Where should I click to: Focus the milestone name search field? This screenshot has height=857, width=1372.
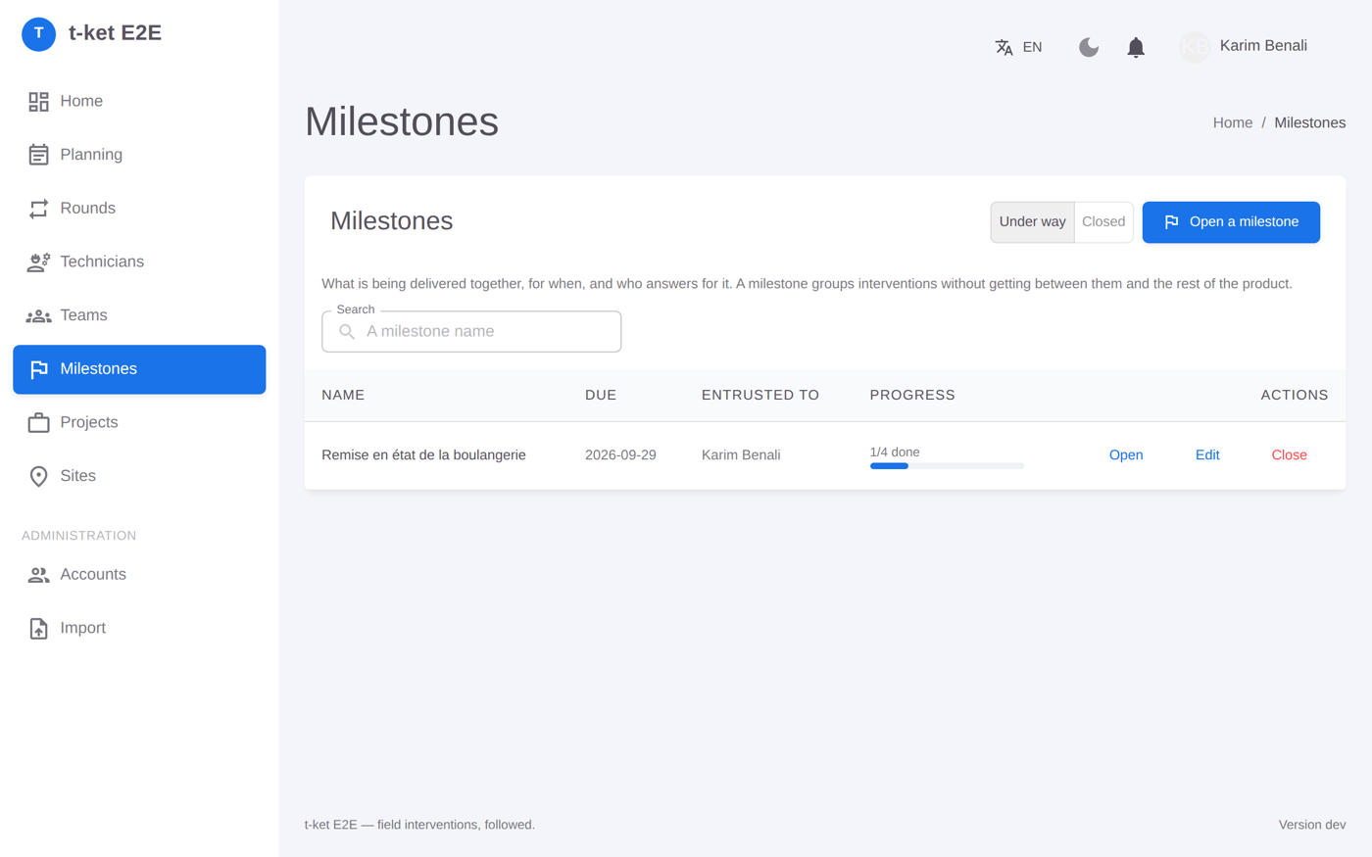coord(471,332)
